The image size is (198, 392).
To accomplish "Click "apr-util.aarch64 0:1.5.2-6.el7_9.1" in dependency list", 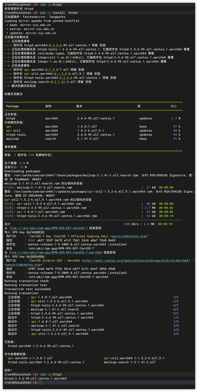I will click(134, 358).
